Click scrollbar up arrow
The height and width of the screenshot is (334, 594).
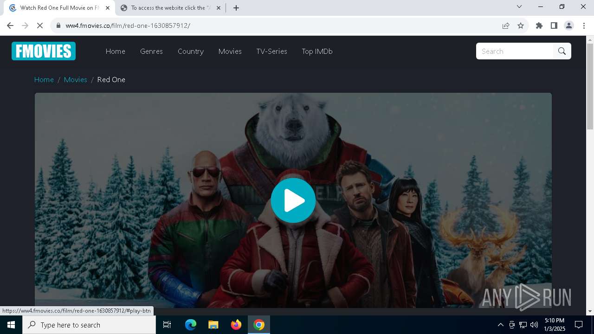590,39
